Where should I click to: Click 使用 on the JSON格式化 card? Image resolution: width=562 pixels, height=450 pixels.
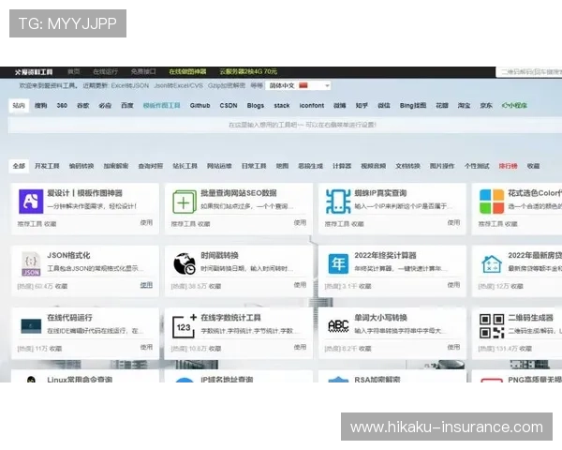point(146,285)
